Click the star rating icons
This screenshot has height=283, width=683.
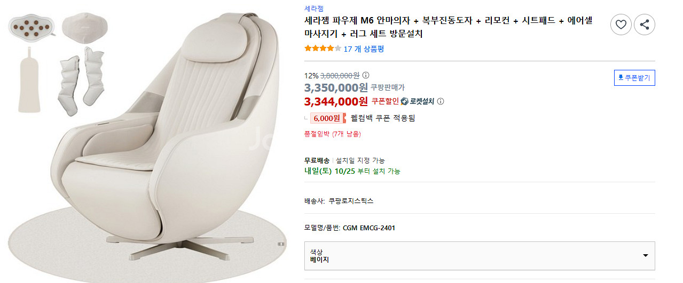323,48
